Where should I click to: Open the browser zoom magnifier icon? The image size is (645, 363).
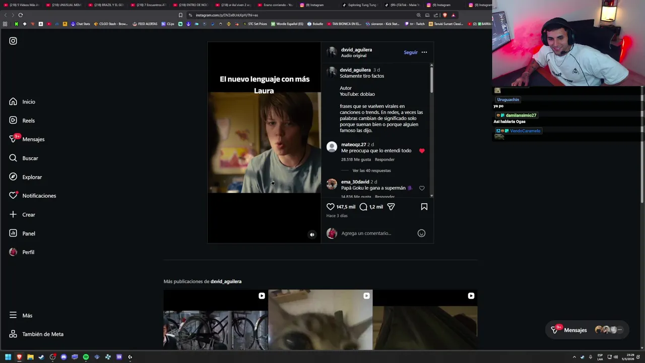(x=418, y=15)
